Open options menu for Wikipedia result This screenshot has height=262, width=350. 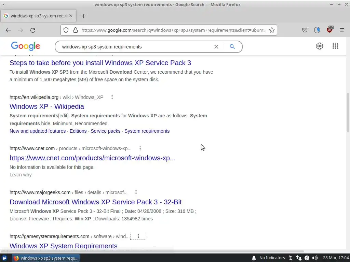pos(112,97)
